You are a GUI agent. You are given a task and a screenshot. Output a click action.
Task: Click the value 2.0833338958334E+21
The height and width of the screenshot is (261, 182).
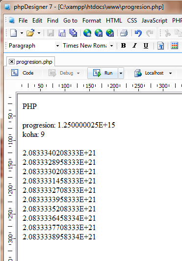59,237
